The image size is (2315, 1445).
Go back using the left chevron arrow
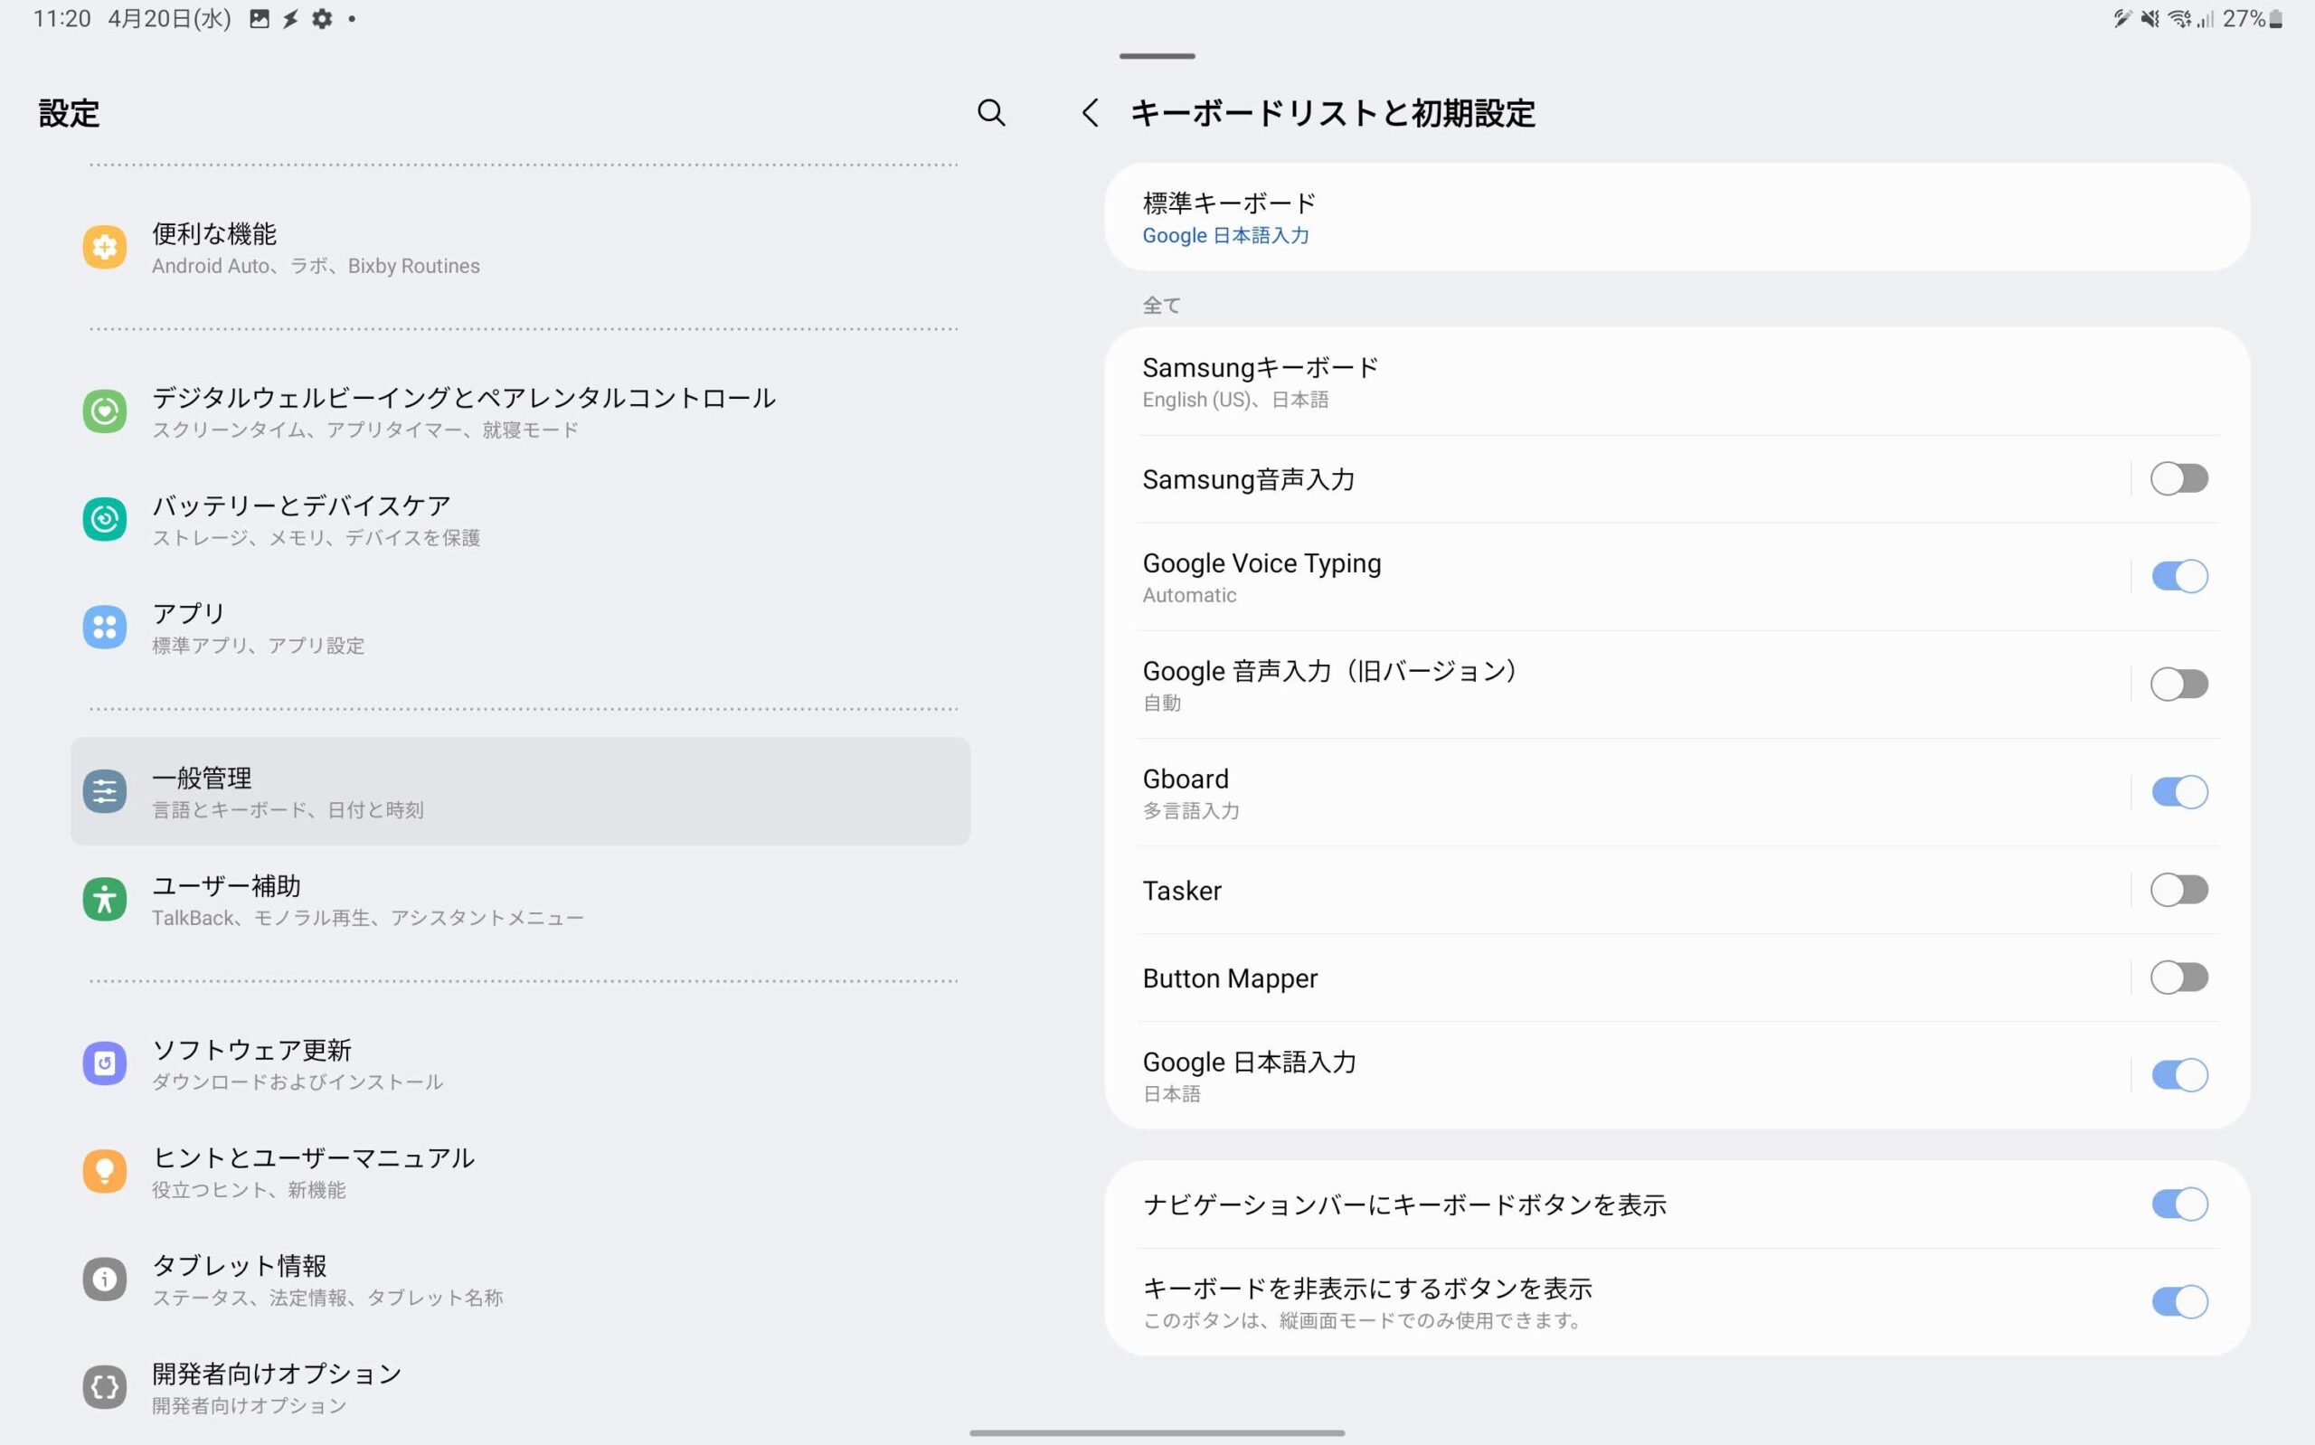pos(1091,113)
